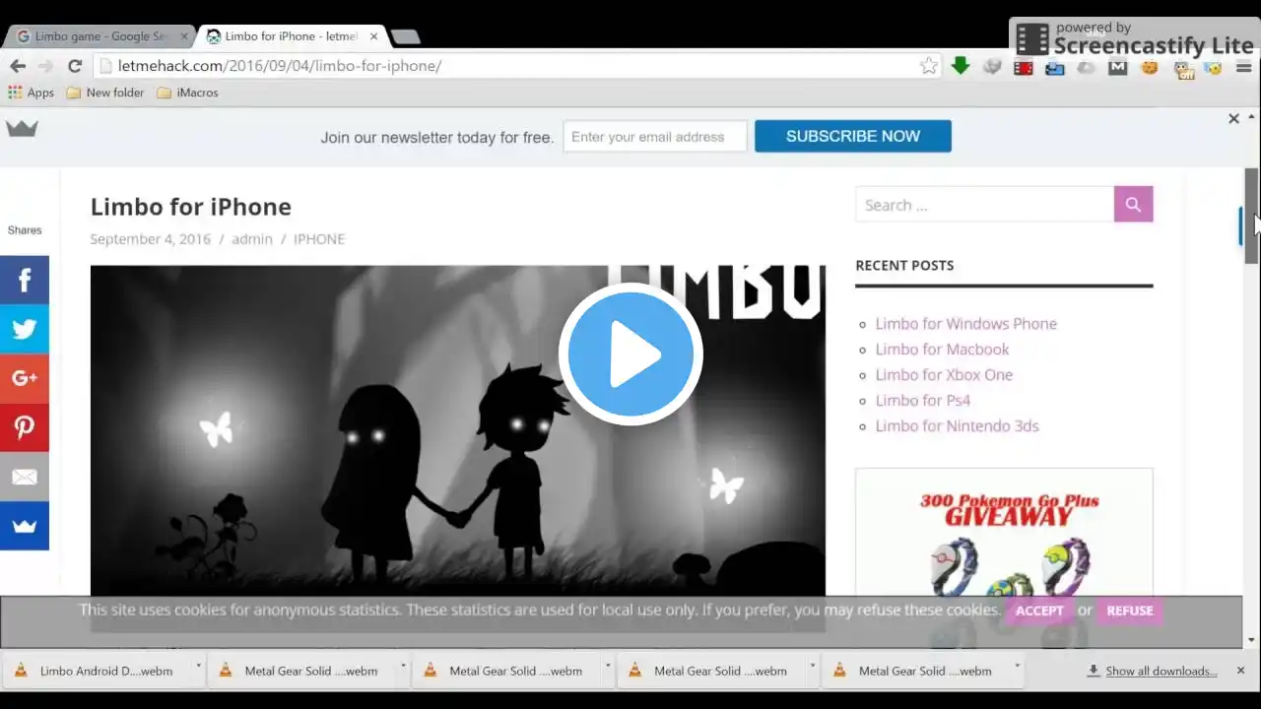The image size is (1261, 709).
Task: Close the Limbo for iPhone tab
Action: (373, 36)
